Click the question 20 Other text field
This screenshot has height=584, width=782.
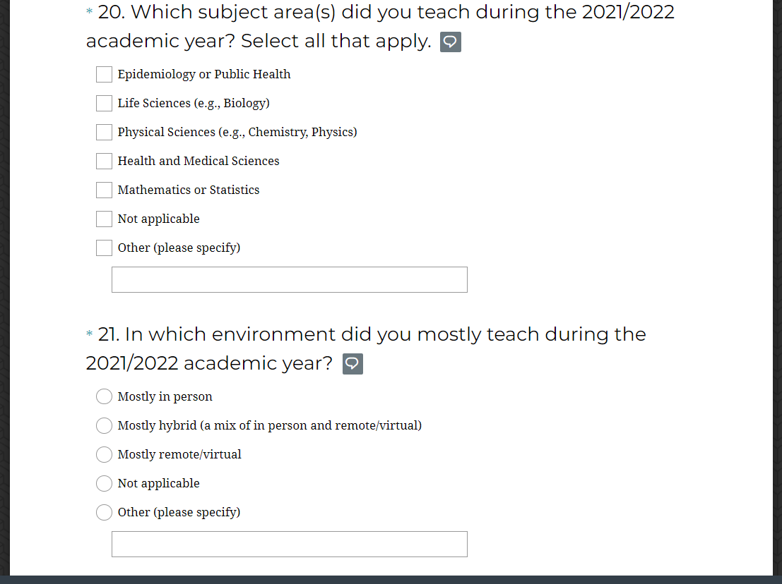(x=289, y=279)
